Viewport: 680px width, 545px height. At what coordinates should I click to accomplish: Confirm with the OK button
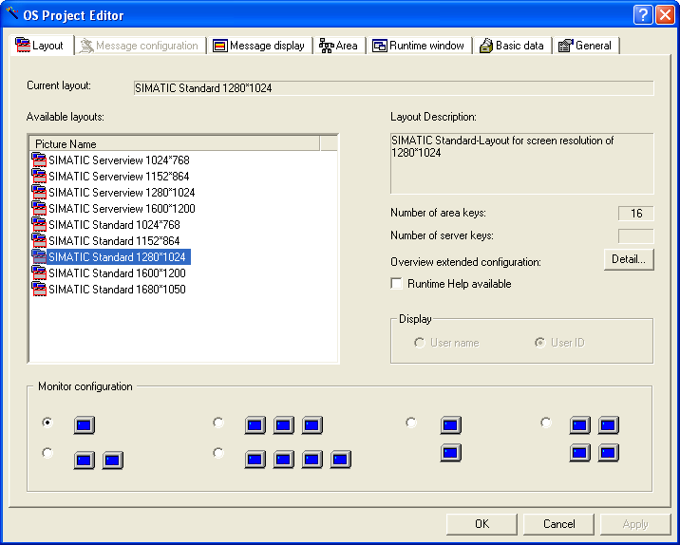pos(482,524)
